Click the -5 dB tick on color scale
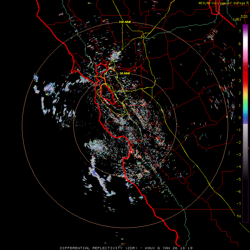The height and width of the screenshot is (250, 250). click(x=239, y=179)
